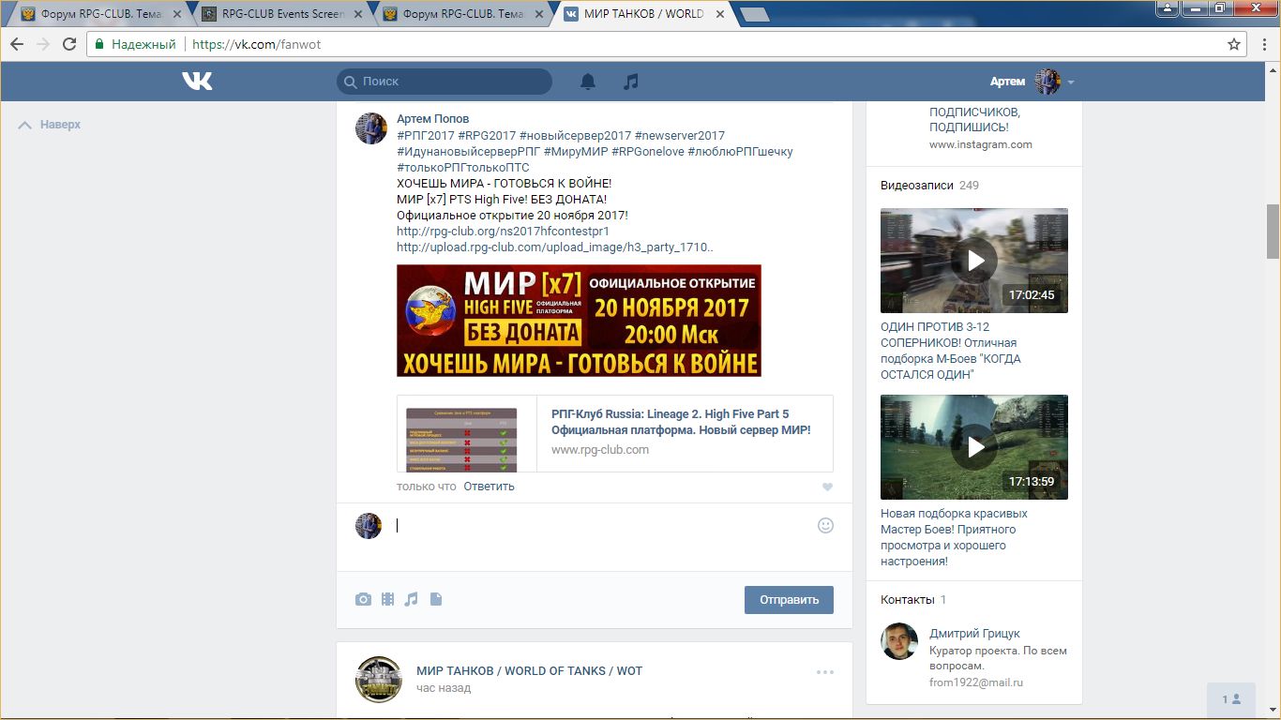Open the ОДИН ПРОТИВ 3-12 СОПЕРНИКОВ video title
The width and height of the screenshot is (1281, 720).
[951, 351]
